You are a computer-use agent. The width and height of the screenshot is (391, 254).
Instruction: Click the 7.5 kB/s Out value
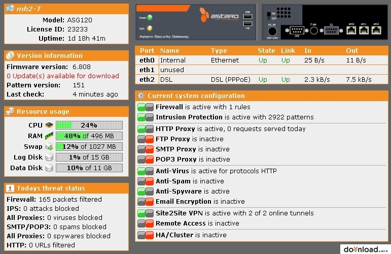click(x=359, y=79)
